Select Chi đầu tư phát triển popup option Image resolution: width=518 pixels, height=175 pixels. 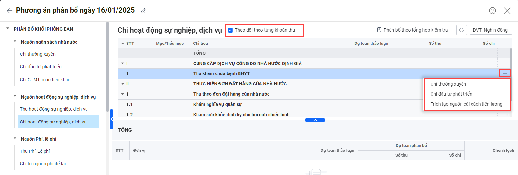451,94
